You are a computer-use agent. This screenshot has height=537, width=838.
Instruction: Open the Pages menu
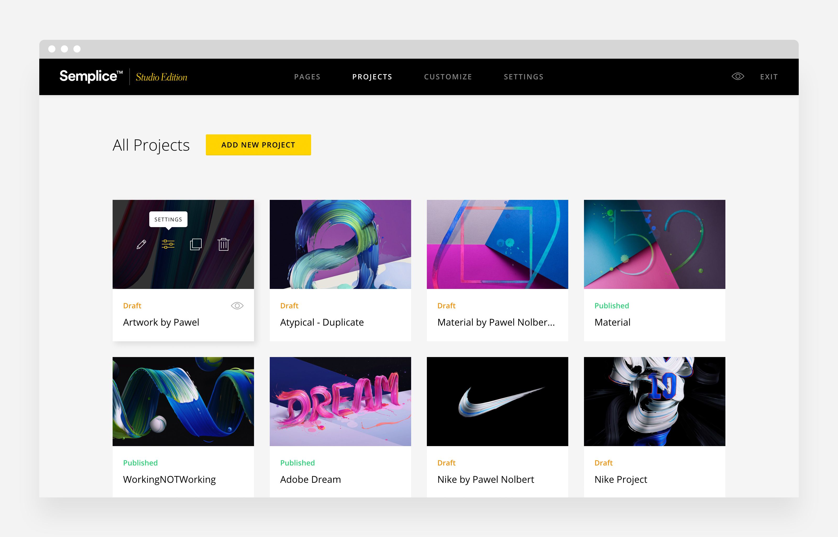(x=307, y=77)
